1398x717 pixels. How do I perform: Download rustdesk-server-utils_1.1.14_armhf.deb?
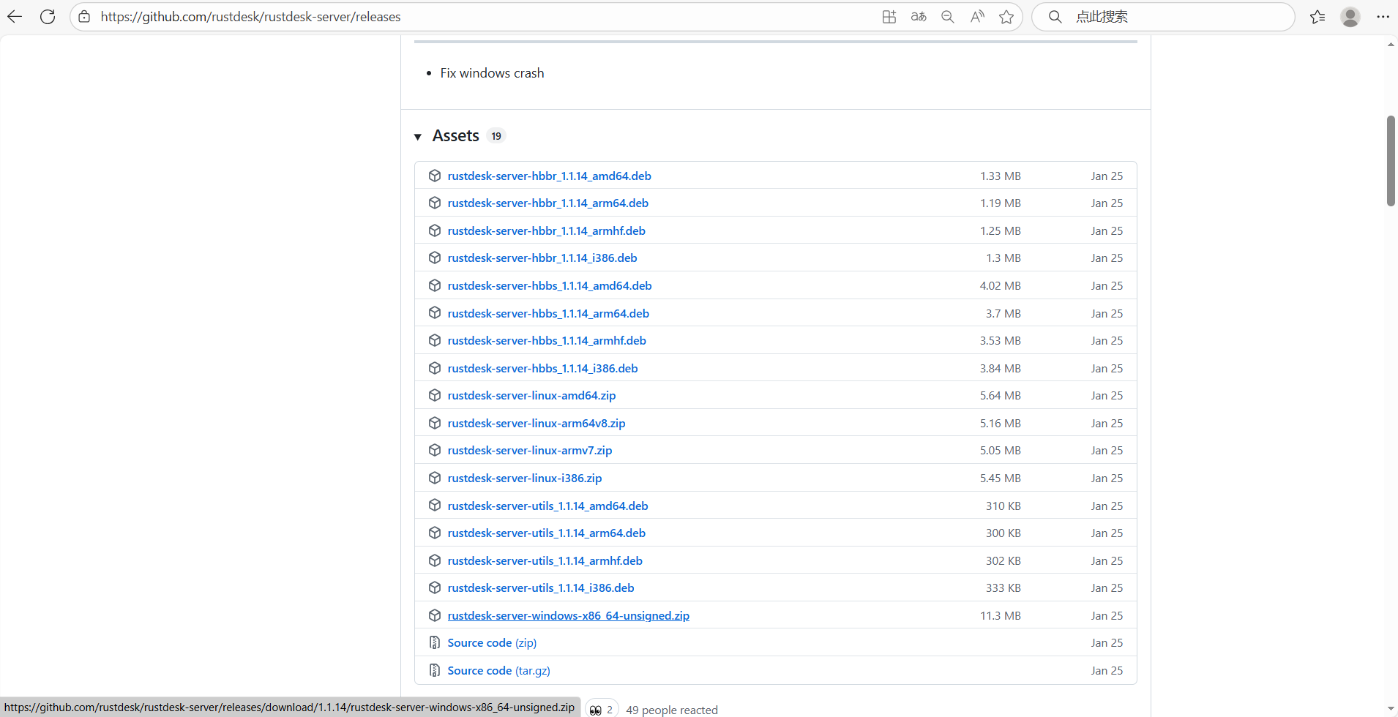click(545, 560)
